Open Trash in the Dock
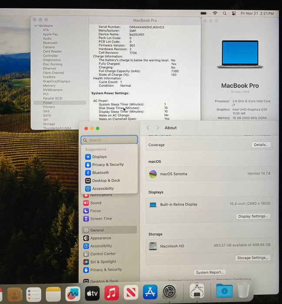 [x=243, y=290]
